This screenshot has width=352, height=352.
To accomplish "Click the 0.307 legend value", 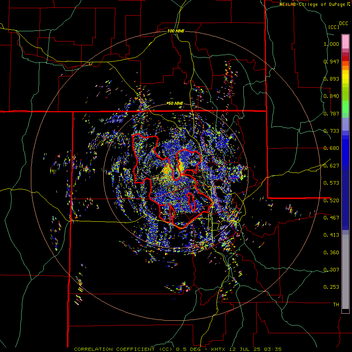I will [x=331, y=270].
